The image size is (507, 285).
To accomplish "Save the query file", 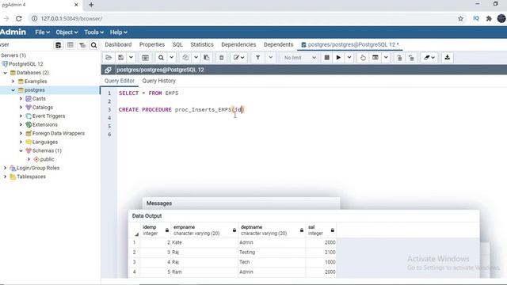I will pyautogui.click(x=120, y=58).
